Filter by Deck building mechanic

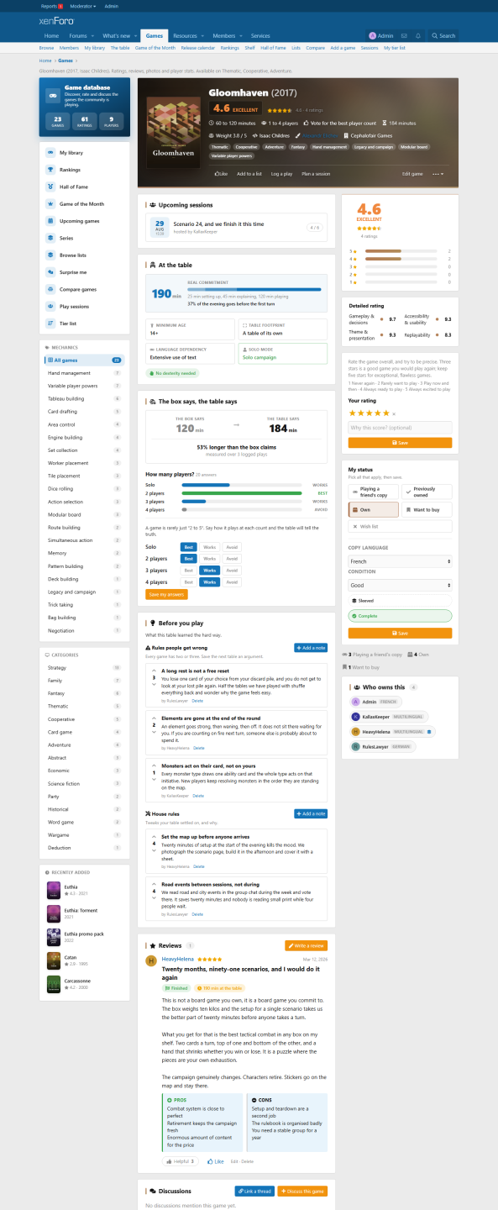[63, 579]
